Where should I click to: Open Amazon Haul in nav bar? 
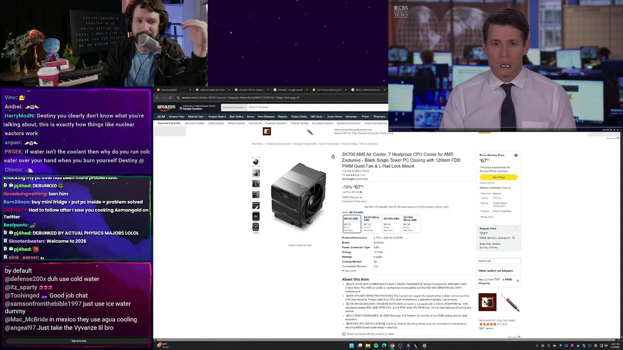tap(177, 117)
